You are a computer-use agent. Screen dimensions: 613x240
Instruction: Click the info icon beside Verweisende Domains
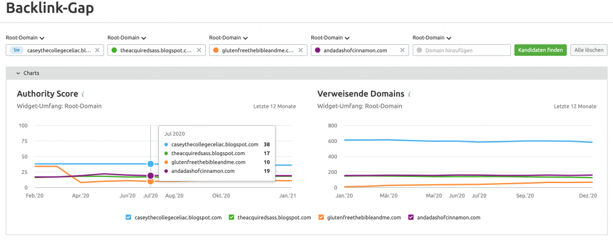click(409, 94)
